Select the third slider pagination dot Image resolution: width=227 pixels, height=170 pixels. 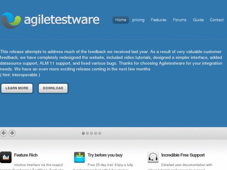91,133
